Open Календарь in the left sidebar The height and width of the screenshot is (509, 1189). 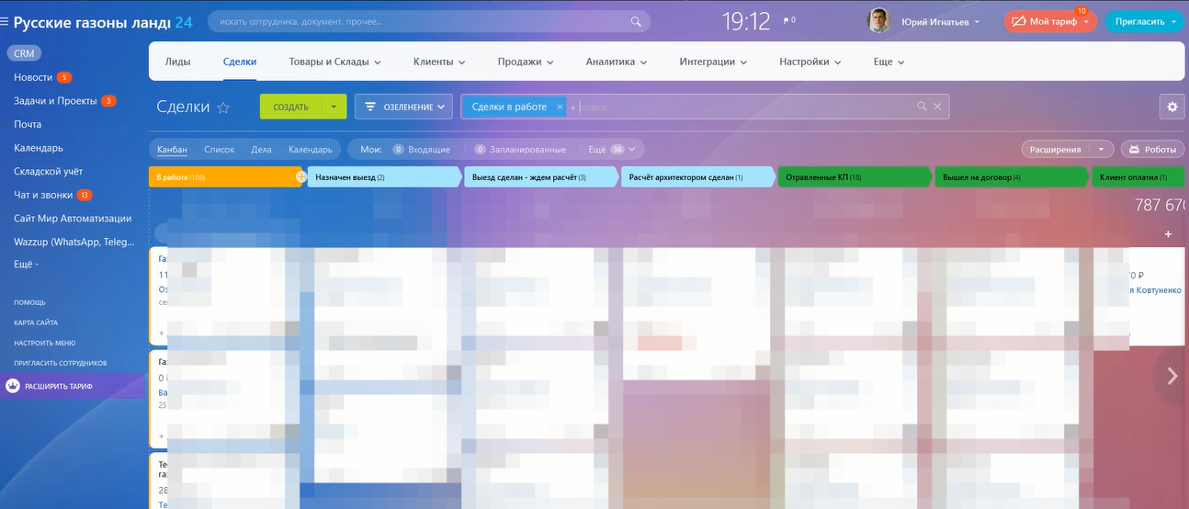point(39,148)
